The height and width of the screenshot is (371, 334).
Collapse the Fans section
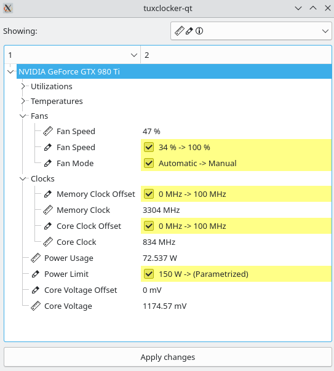pyautogui.click(x=23, y=116)
